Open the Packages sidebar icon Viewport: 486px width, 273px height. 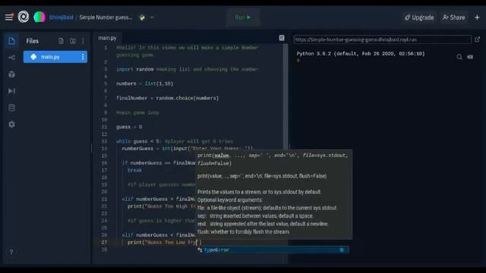[x=12, y=74]
